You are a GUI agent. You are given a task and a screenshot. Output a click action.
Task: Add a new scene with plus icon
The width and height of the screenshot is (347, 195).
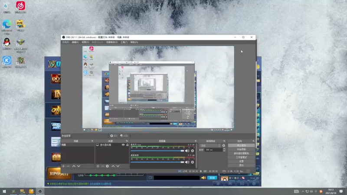coord(63,166)
